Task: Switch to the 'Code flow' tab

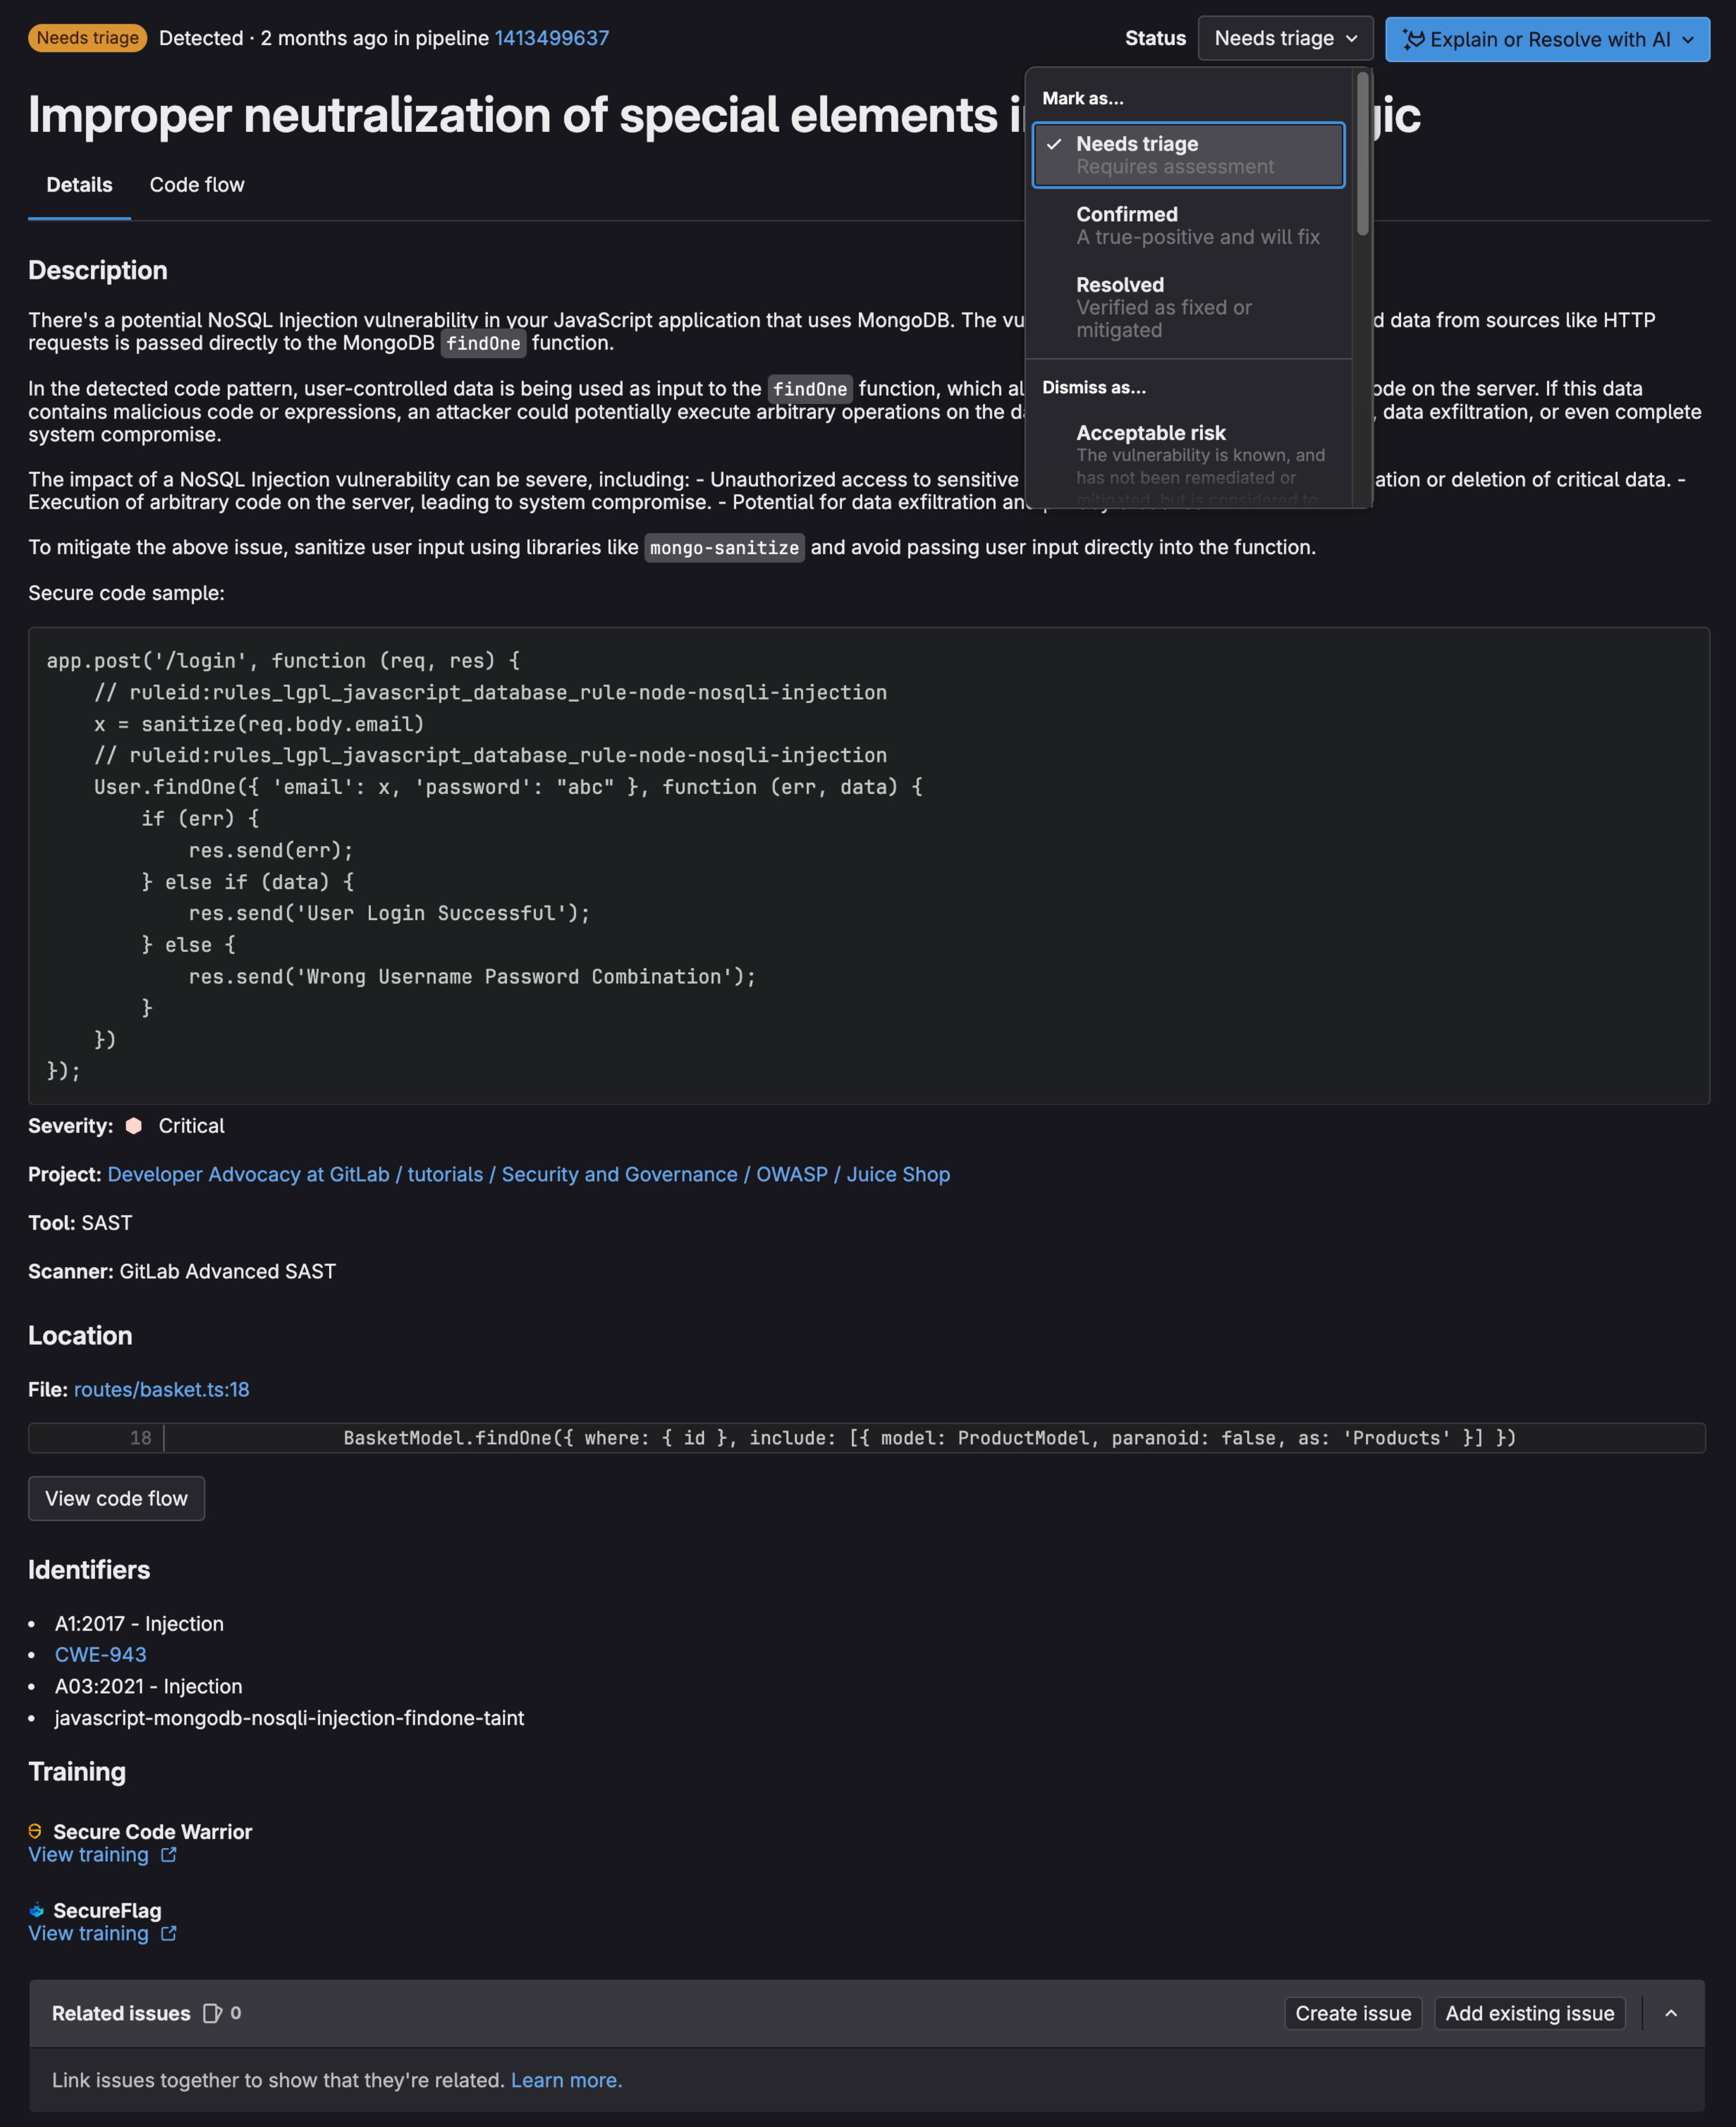Action: pyautogui.click(x=196, y=184)
